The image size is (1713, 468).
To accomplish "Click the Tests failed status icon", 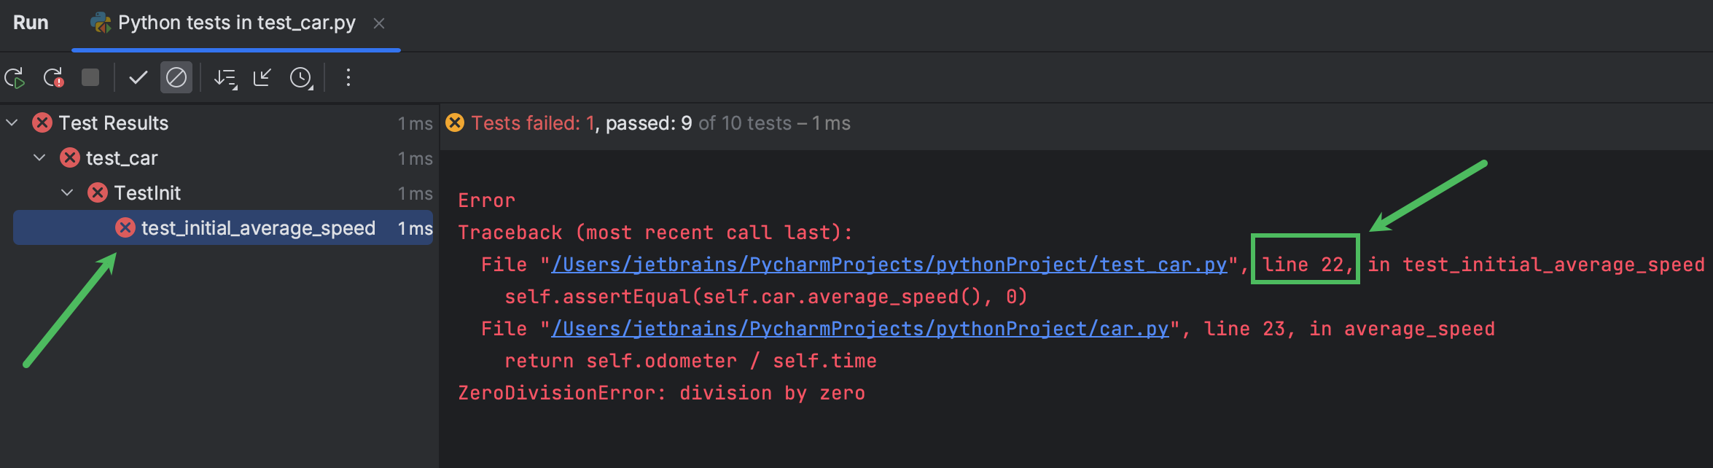I will click(x=456, y=123).
